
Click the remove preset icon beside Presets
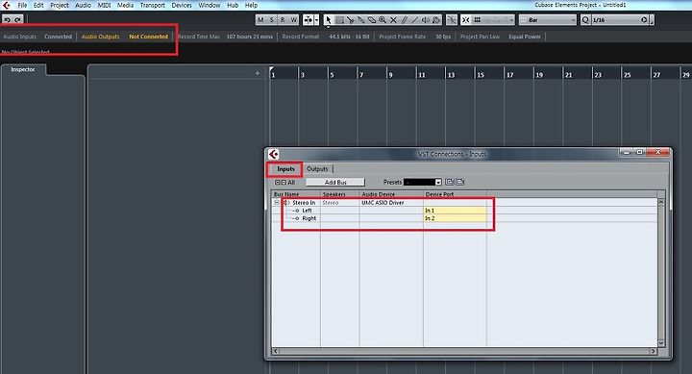point(459,182)
